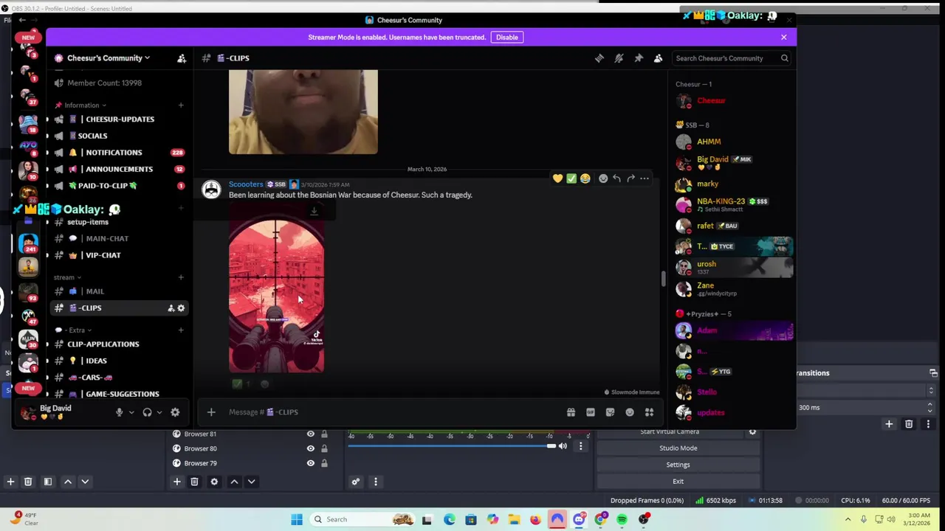Screen dimensions: 945x531
Task: Open the sticker picker
Action: pos(610,412)
